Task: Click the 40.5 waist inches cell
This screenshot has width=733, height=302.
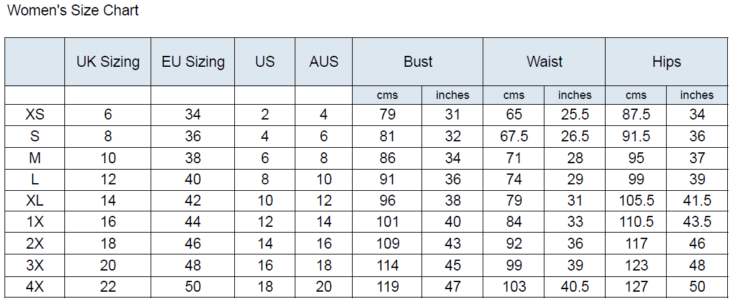Action: point(575,286)
